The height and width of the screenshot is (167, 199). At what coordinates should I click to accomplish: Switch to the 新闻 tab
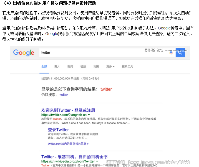click(70, 67)
